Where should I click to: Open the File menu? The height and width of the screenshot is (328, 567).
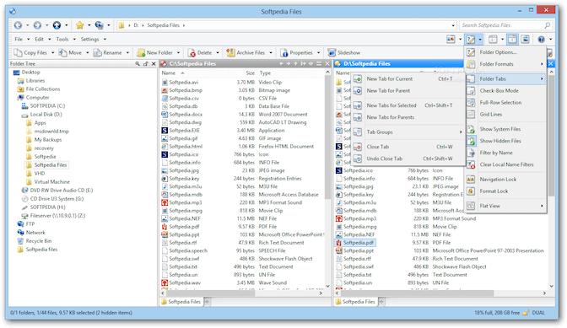click(x=19, y=39)
